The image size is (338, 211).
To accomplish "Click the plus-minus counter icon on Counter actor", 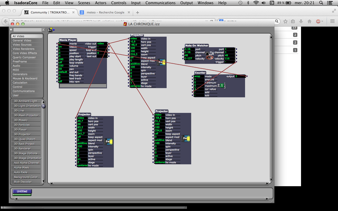I will point(222,85).
